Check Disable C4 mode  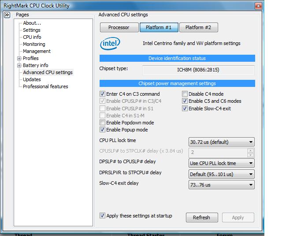(185, 94)
